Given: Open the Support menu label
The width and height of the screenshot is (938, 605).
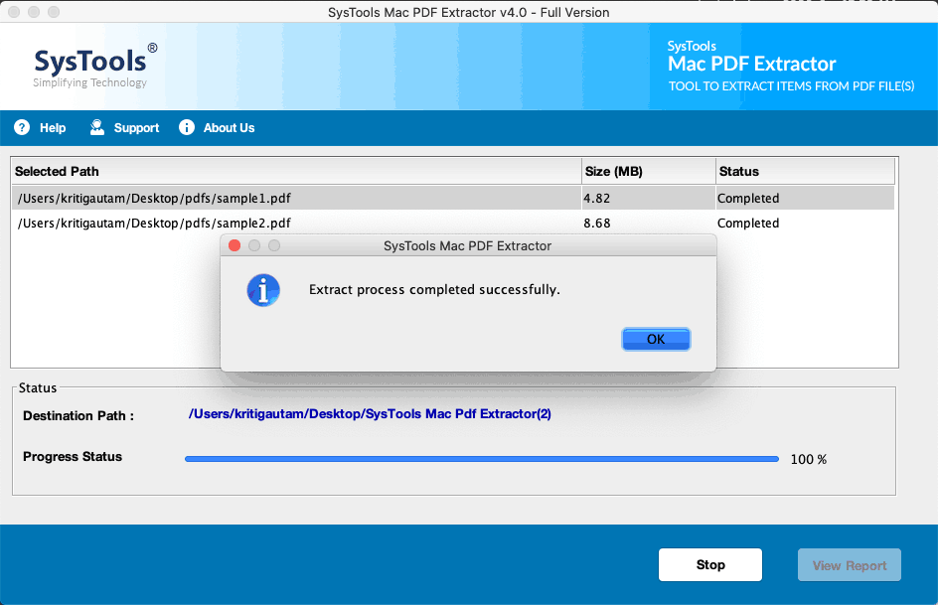Looking at the screenshot, I should pyautogui.click(x=136, y=128).
